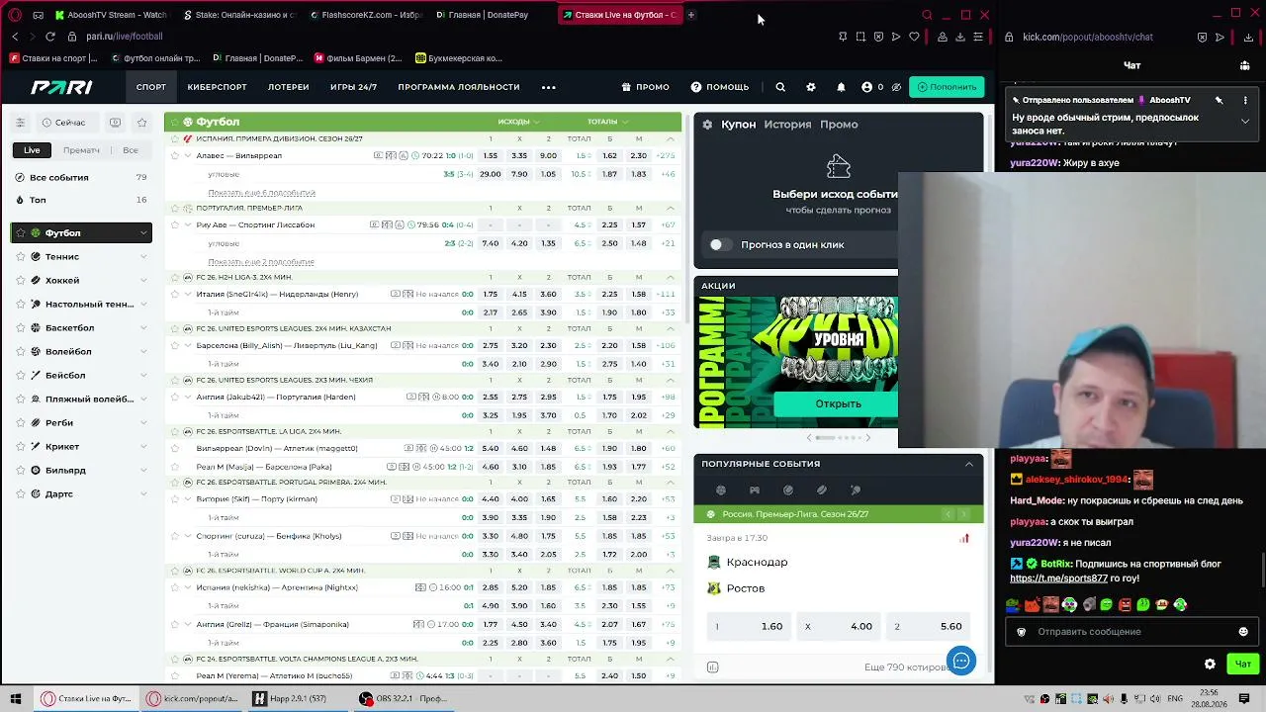Select odds 1.60 for Краснодар win
This screenshot has width=1266, height=712.
tap(749, 626)
